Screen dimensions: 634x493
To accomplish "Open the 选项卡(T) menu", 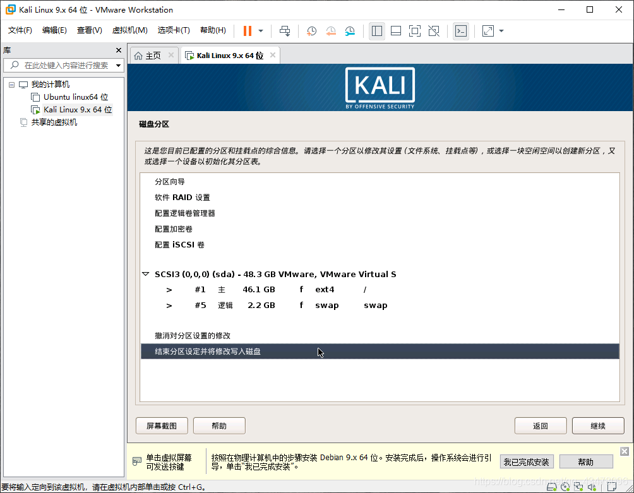I will point(174,30).
